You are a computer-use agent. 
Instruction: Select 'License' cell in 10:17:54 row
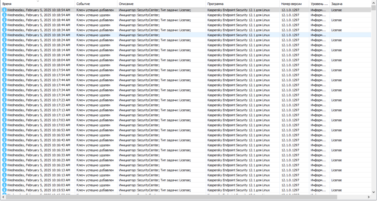coord(336,70)
